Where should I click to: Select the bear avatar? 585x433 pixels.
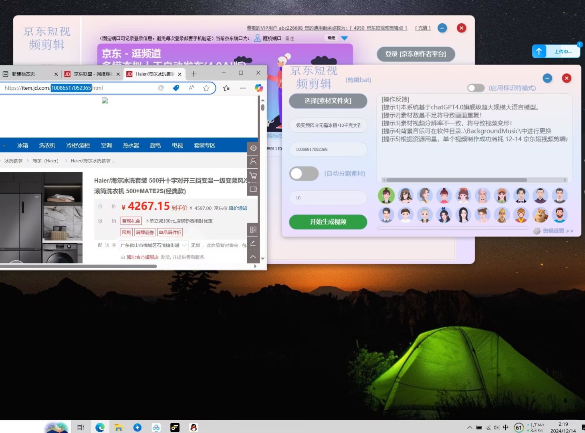(541, 215)
